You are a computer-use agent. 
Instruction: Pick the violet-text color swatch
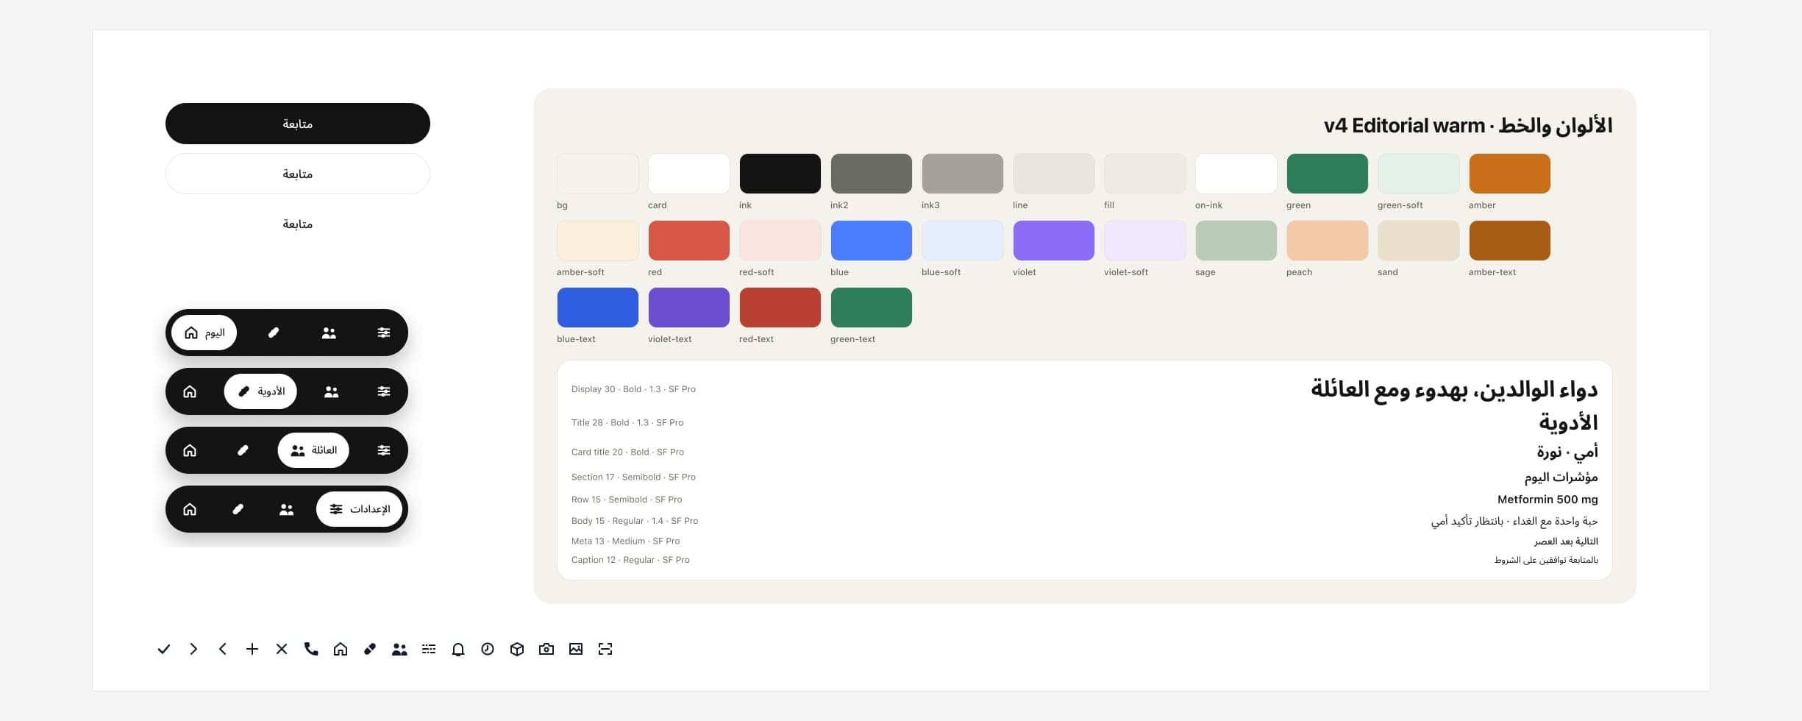[x=689, y=308]
